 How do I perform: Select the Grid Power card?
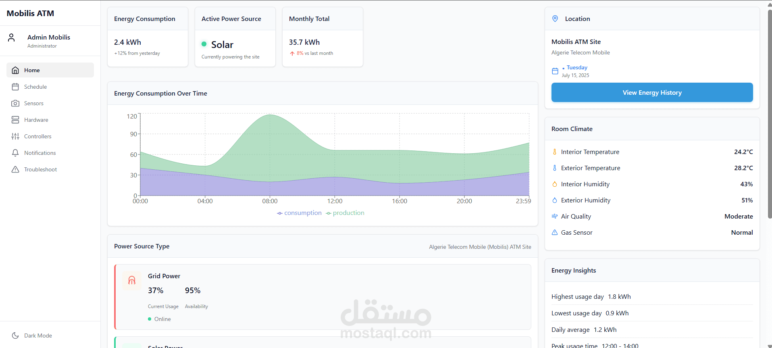coord(323,297)
